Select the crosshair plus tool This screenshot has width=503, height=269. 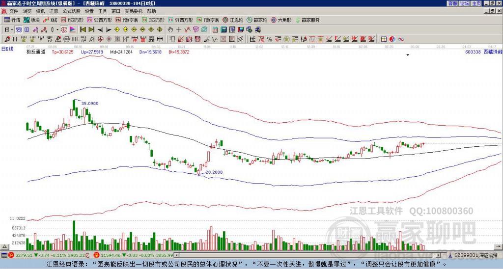179,30
